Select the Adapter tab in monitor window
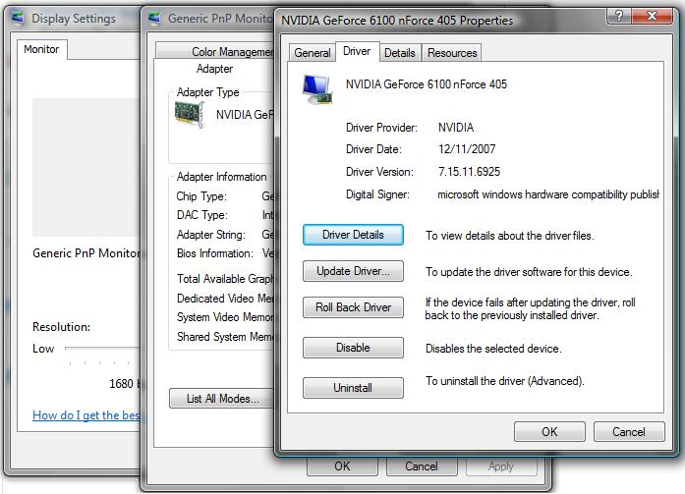The height and width of the screenshot is (494, 685). tap(214, 69)
